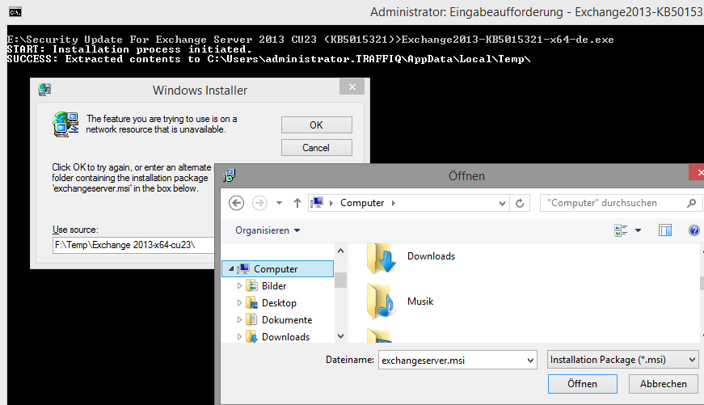
Task: Select Bilder in the navigation tree
Action: (x=274, y=286)
